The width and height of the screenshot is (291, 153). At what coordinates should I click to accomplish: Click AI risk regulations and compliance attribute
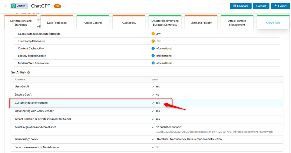35,127
